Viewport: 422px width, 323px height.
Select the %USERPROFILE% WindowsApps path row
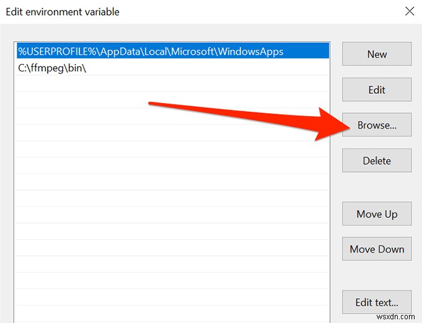click(x=173, y=51)
